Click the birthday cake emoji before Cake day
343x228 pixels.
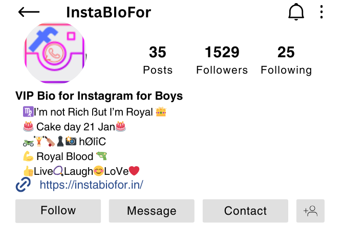pos(28,126)
